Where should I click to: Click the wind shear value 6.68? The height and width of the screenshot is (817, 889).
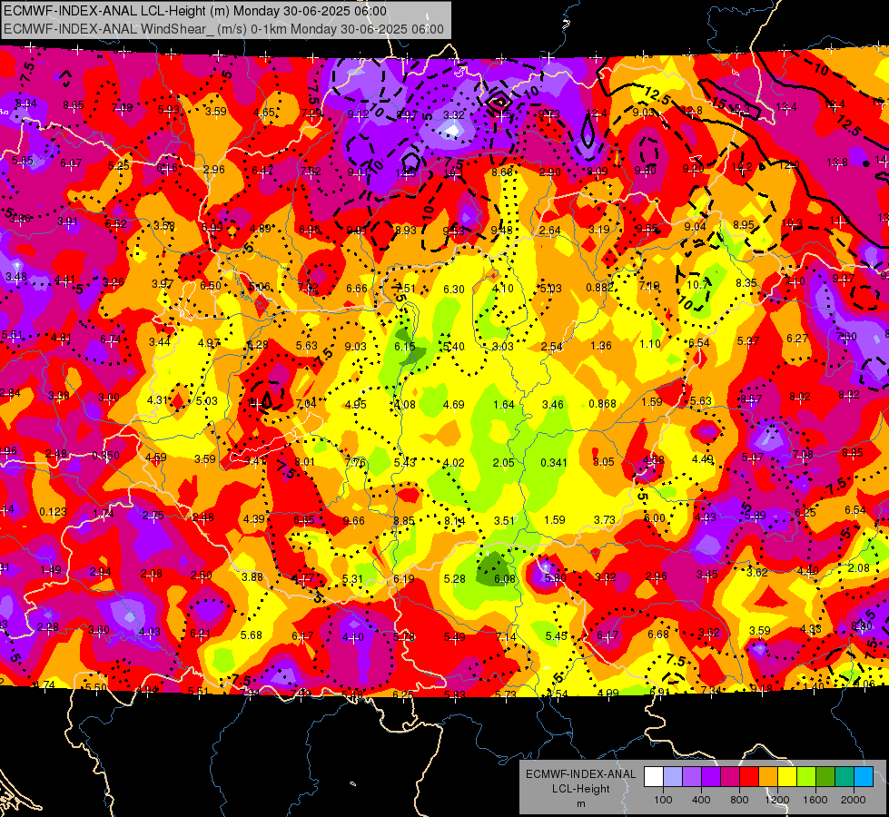(658, 634)
